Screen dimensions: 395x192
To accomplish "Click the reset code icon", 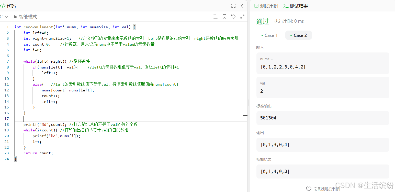I will pyautogui.click(x=233, y=16).
